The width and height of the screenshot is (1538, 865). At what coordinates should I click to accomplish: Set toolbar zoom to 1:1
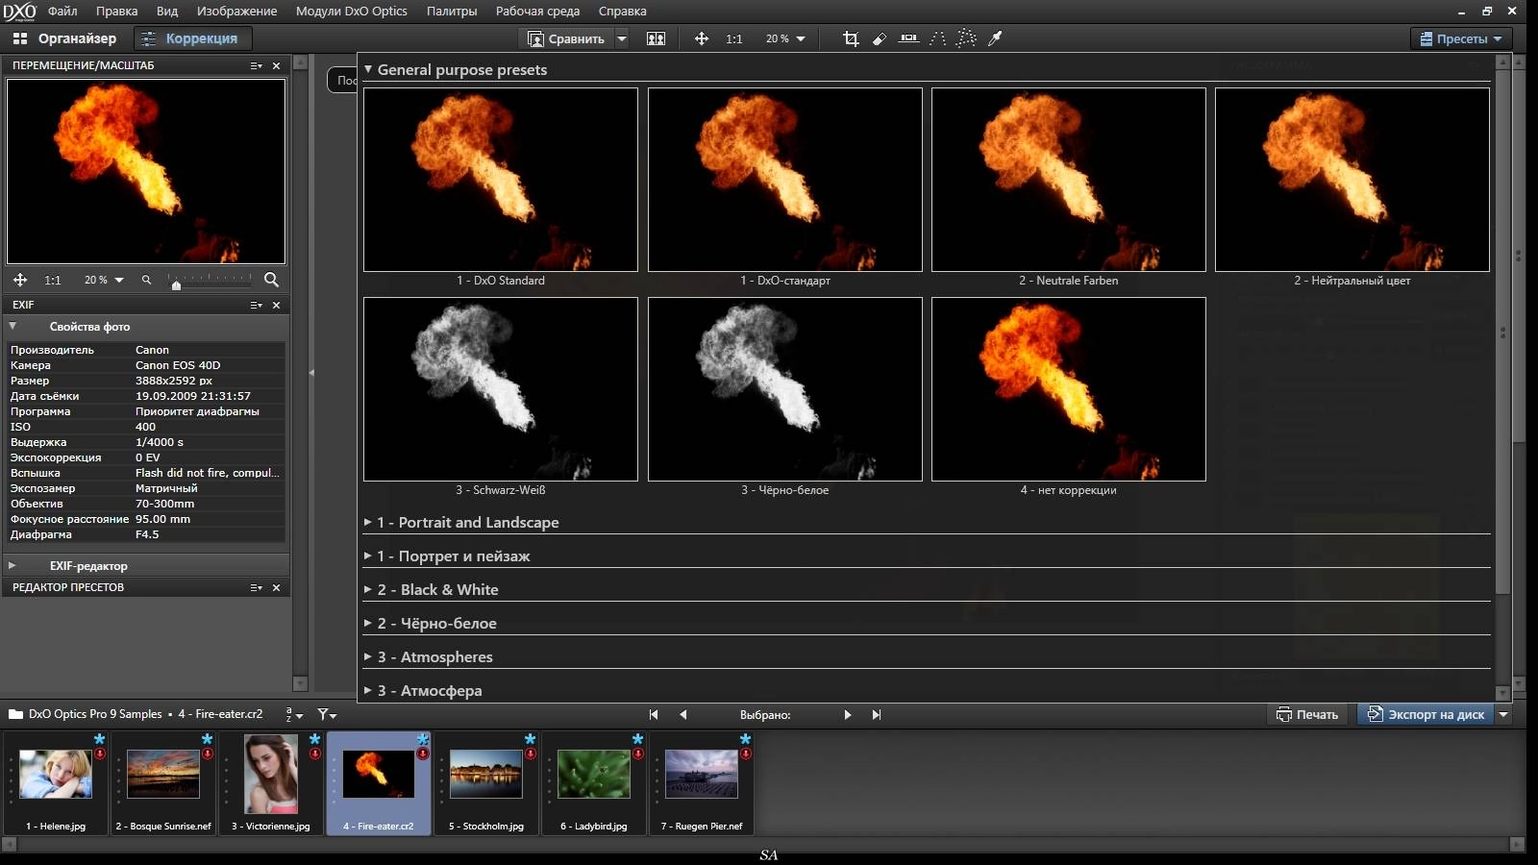(x=733, y=39)
